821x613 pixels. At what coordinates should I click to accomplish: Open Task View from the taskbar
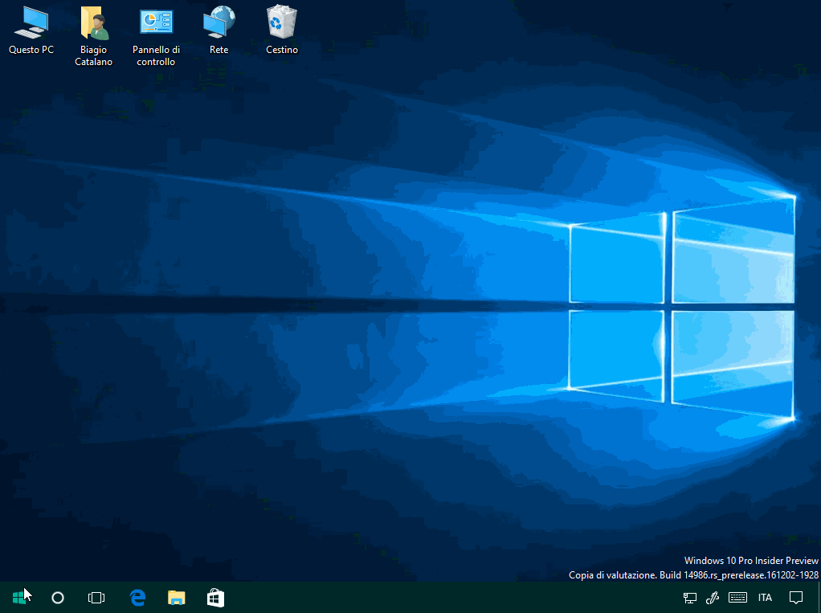coord(96,597)
